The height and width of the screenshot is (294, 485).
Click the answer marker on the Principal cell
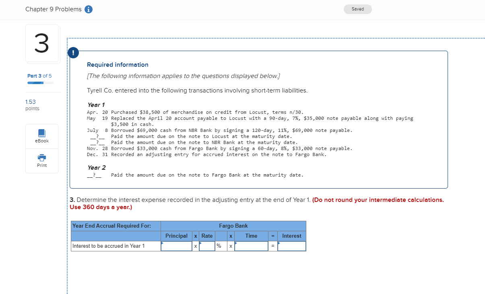(x=163, y=242)
